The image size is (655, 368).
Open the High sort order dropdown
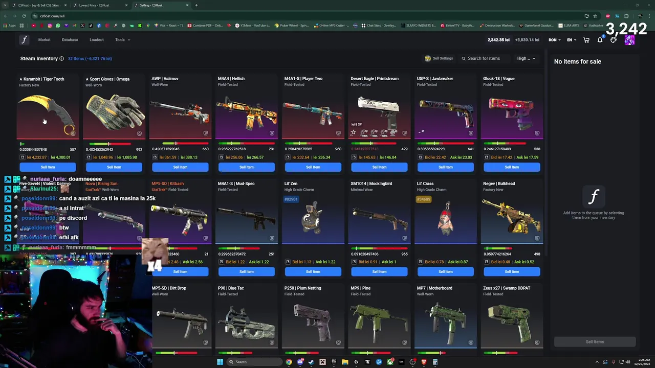526,58
